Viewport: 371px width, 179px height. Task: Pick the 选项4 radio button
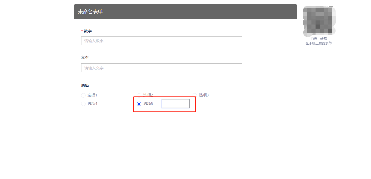(x=83, y=104)
